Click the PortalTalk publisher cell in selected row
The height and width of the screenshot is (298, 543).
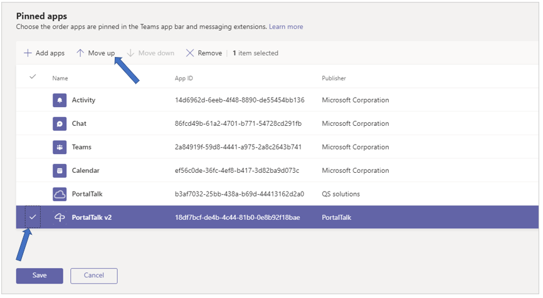(x=337, y=217)
